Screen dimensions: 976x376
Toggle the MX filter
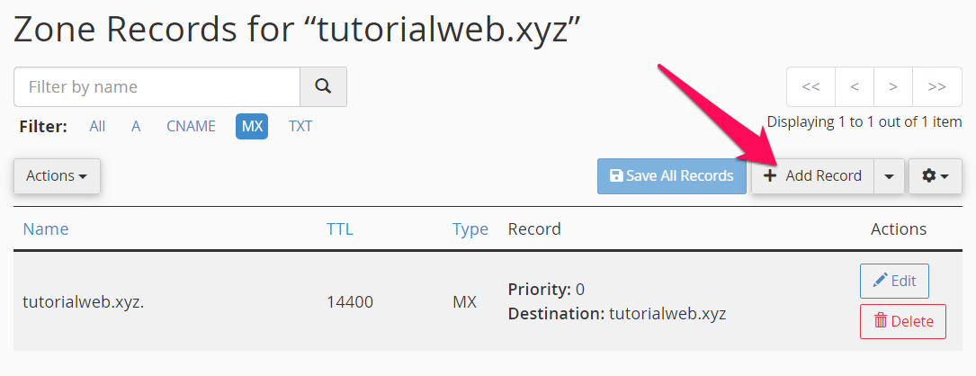coord(252,126)
